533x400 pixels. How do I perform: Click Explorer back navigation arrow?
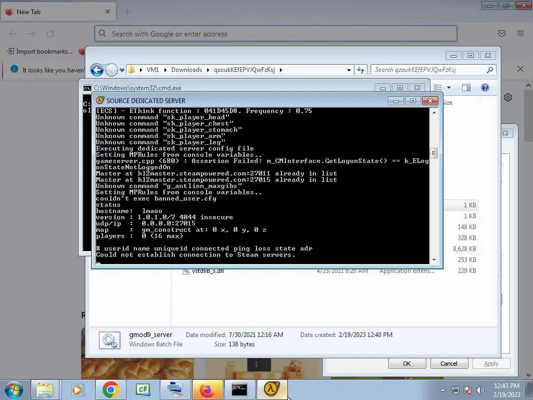(x=97, y=70)
